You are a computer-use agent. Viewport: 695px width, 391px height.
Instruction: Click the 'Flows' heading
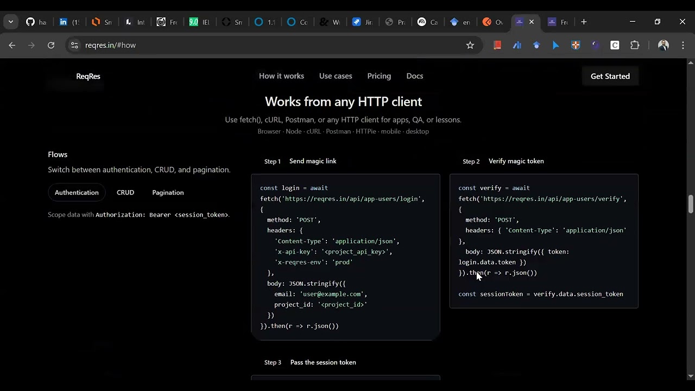(x=58, y=154)
